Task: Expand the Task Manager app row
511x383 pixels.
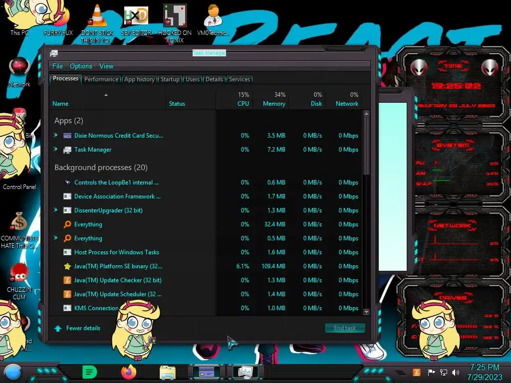Action: (x=55, y=149)
